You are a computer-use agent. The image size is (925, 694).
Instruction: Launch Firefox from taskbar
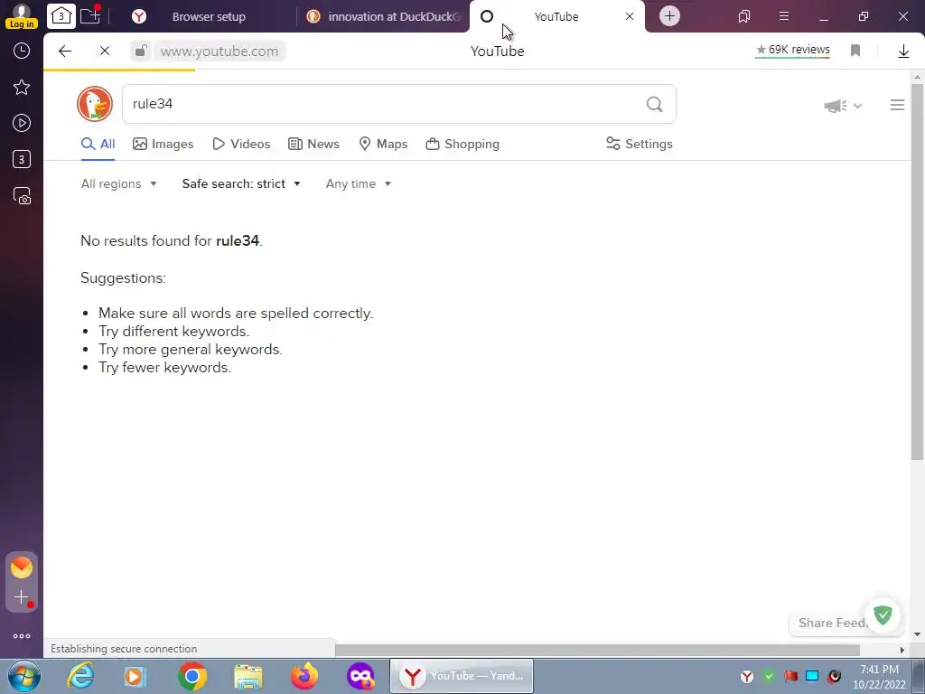[304, 676]
